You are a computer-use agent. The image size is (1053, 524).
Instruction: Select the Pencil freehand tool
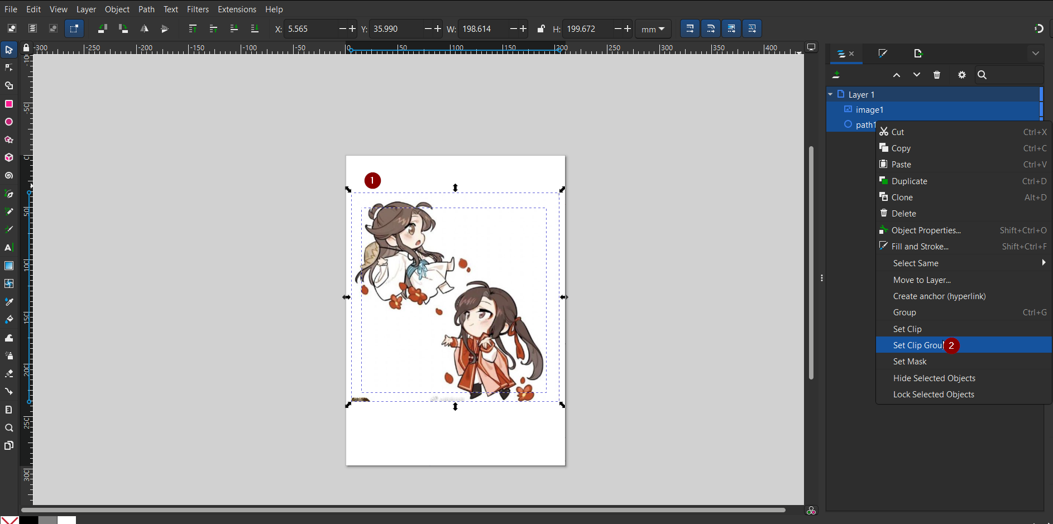click(x=9, y=211)
